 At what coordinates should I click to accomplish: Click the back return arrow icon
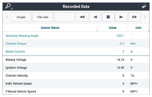[144, 6]
